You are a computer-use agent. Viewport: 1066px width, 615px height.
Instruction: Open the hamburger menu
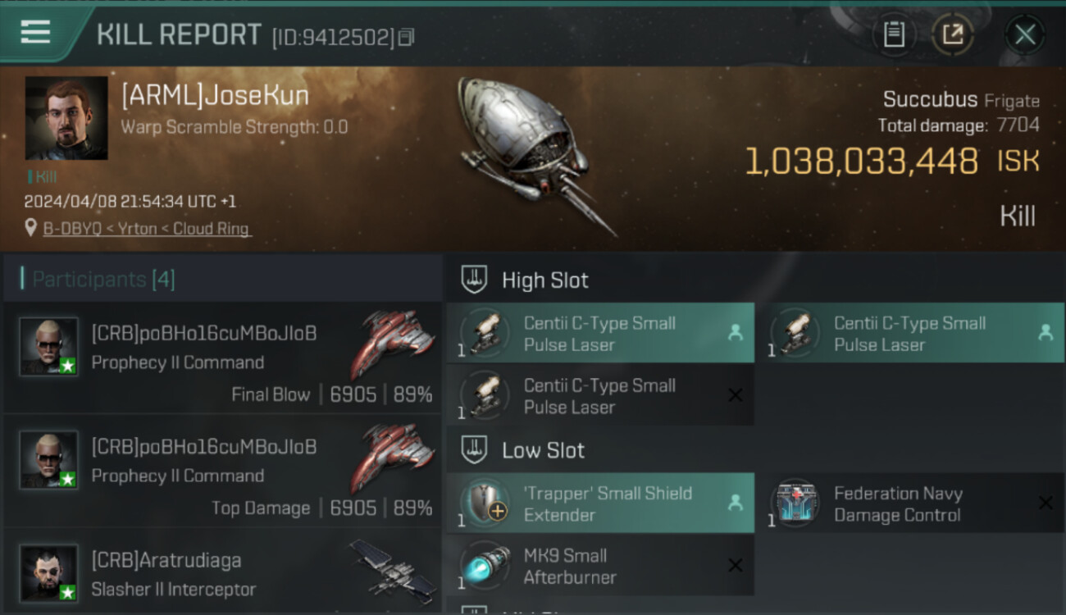click(35, 32)
